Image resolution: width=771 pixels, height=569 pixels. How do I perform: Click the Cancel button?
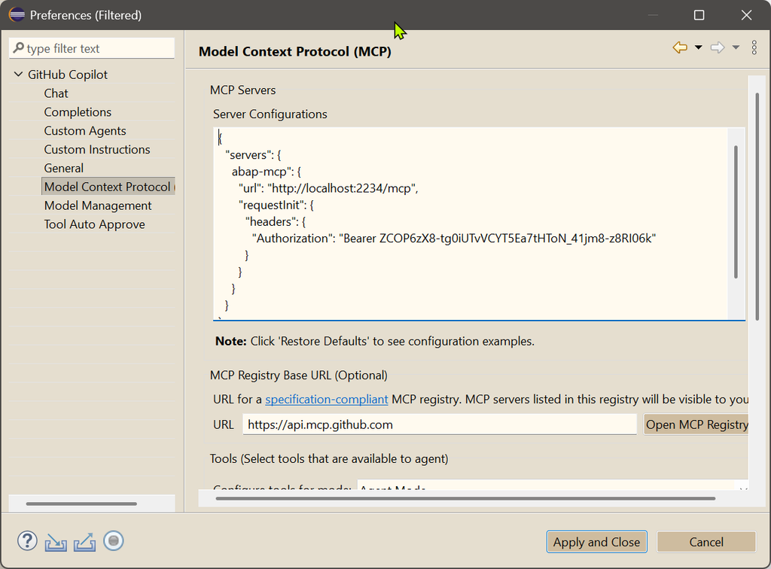point(706,542)
